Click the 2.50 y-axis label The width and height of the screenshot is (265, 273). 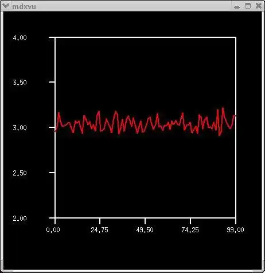[x=20, y=173]
